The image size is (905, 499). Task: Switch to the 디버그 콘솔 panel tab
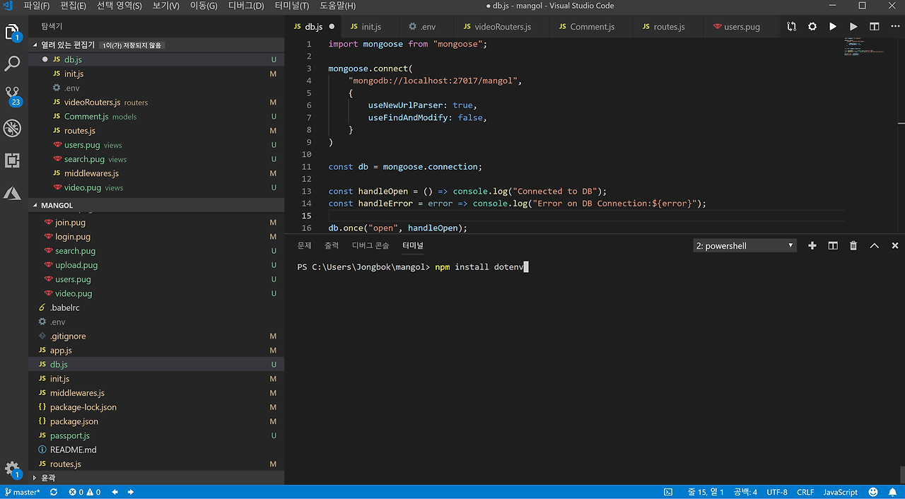(x=370, y=245)
